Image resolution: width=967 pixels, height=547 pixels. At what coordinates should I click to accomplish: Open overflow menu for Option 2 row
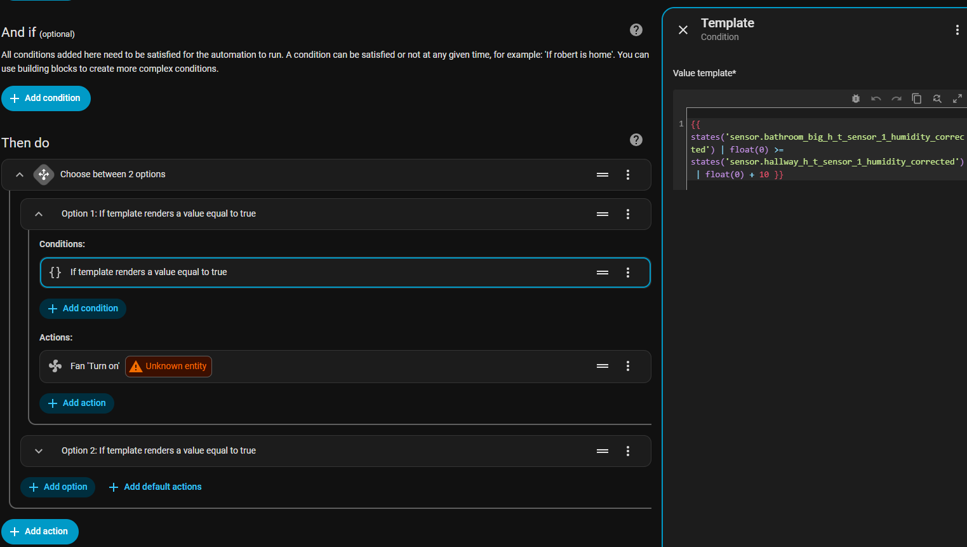[x=627, y=451]
